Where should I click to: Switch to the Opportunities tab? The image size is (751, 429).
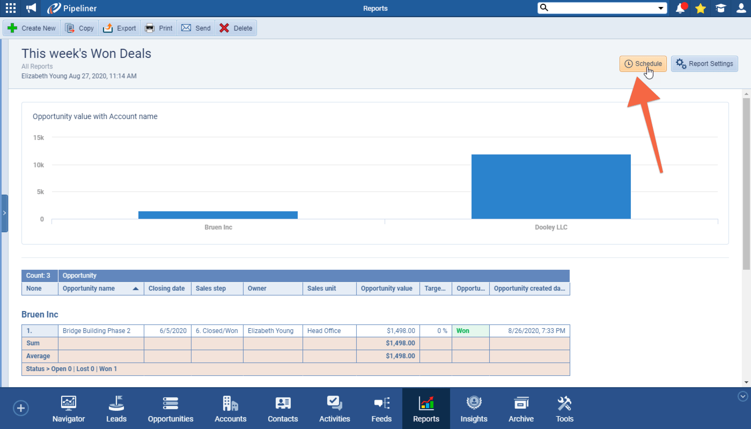point(170,409)
